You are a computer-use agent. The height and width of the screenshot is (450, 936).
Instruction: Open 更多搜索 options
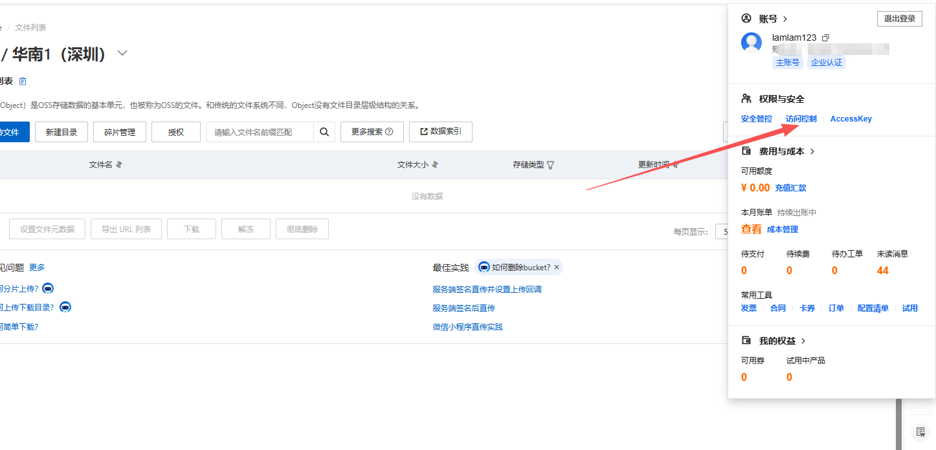pos(372,132)
